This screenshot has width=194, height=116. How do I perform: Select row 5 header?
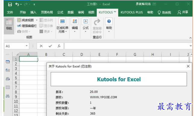tap(16, 78)
